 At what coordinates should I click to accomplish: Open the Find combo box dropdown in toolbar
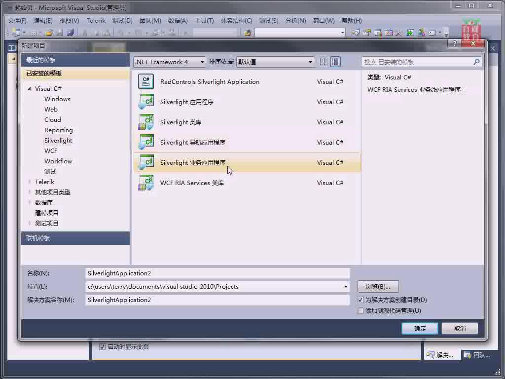pyautogui.click(x=342, y=33)
